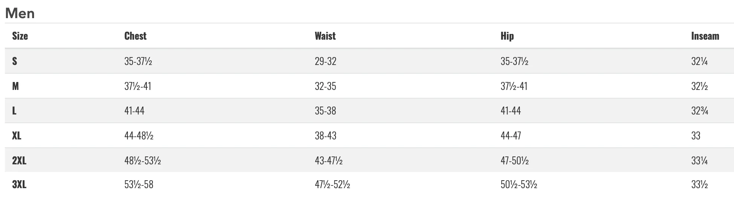Viewport: 734px width, 201px height.
Task: Select the XL inseam value 33
Action: click(696, 136)
